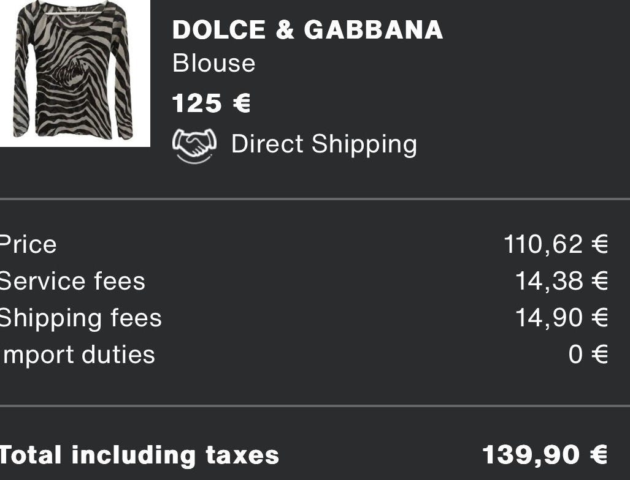
Task: Click the Import duties label
Action: [x=77, y=355]
